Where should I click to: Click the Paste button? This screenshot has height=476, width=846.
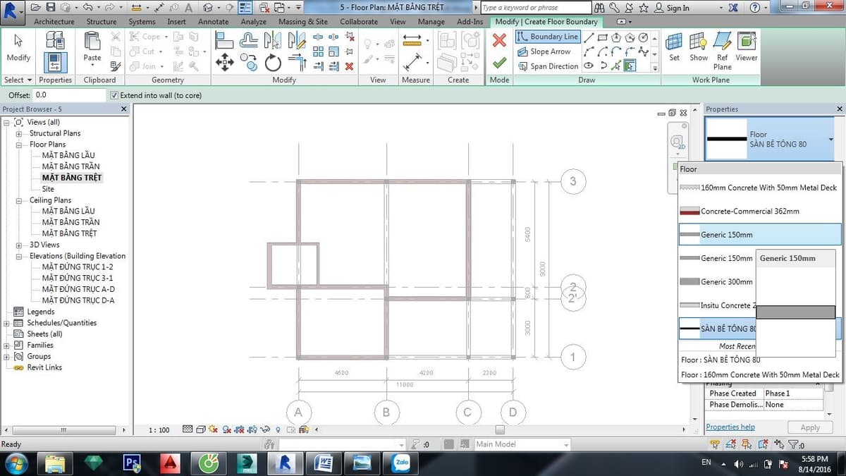[92, 47]
